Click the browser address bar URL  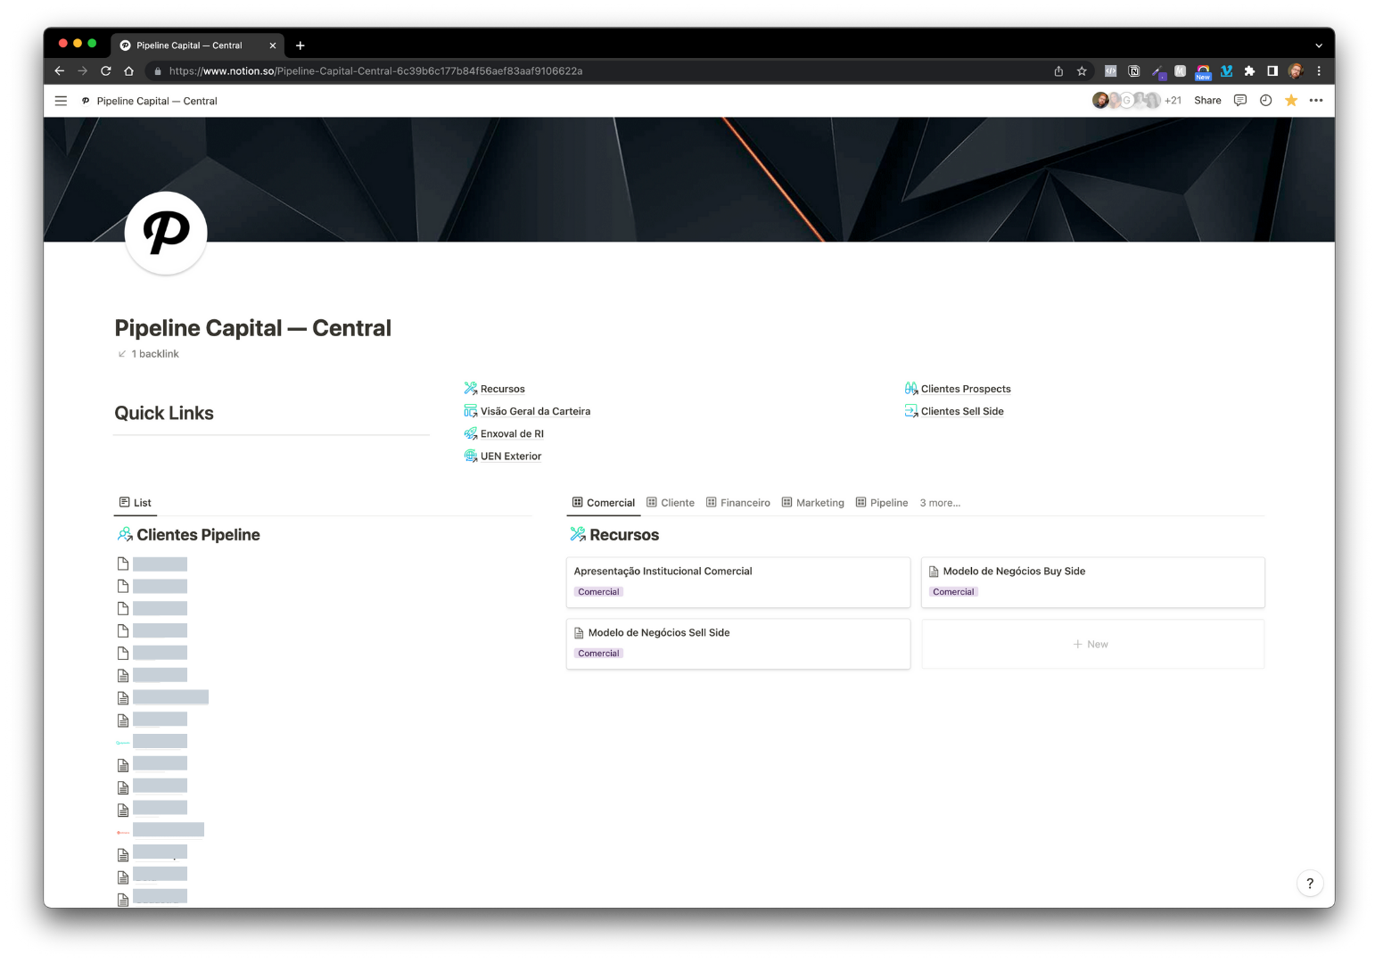click(375, 71)
